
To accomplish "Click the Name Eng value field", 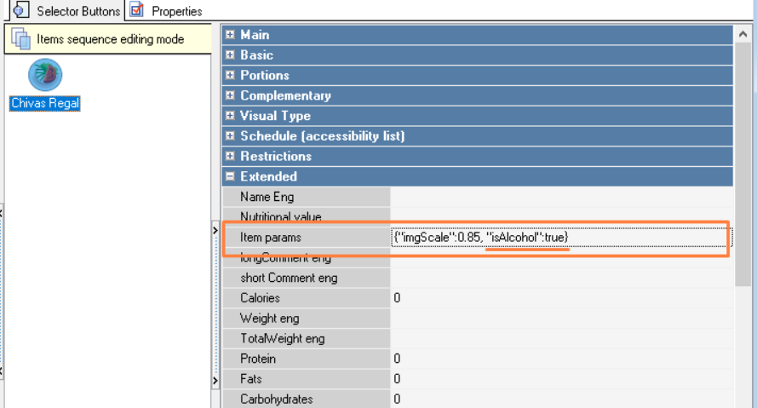I will point(558,197).
